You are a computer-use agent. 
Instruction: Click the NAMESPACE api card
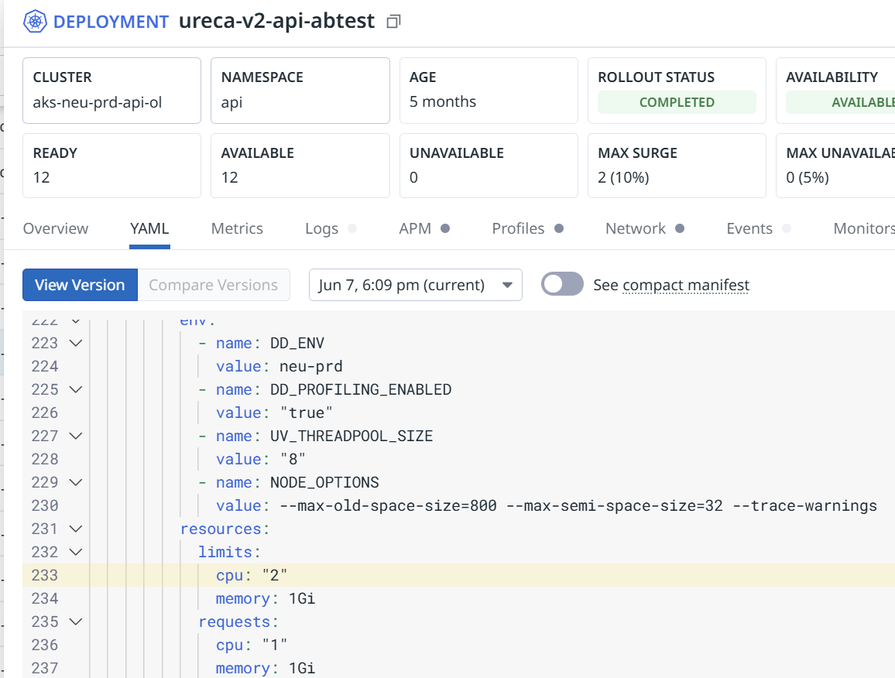point(300,91)
